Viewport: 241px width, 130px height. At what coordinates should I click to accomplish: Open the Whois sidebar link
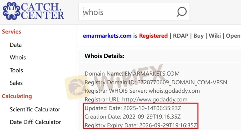point(18,58)
